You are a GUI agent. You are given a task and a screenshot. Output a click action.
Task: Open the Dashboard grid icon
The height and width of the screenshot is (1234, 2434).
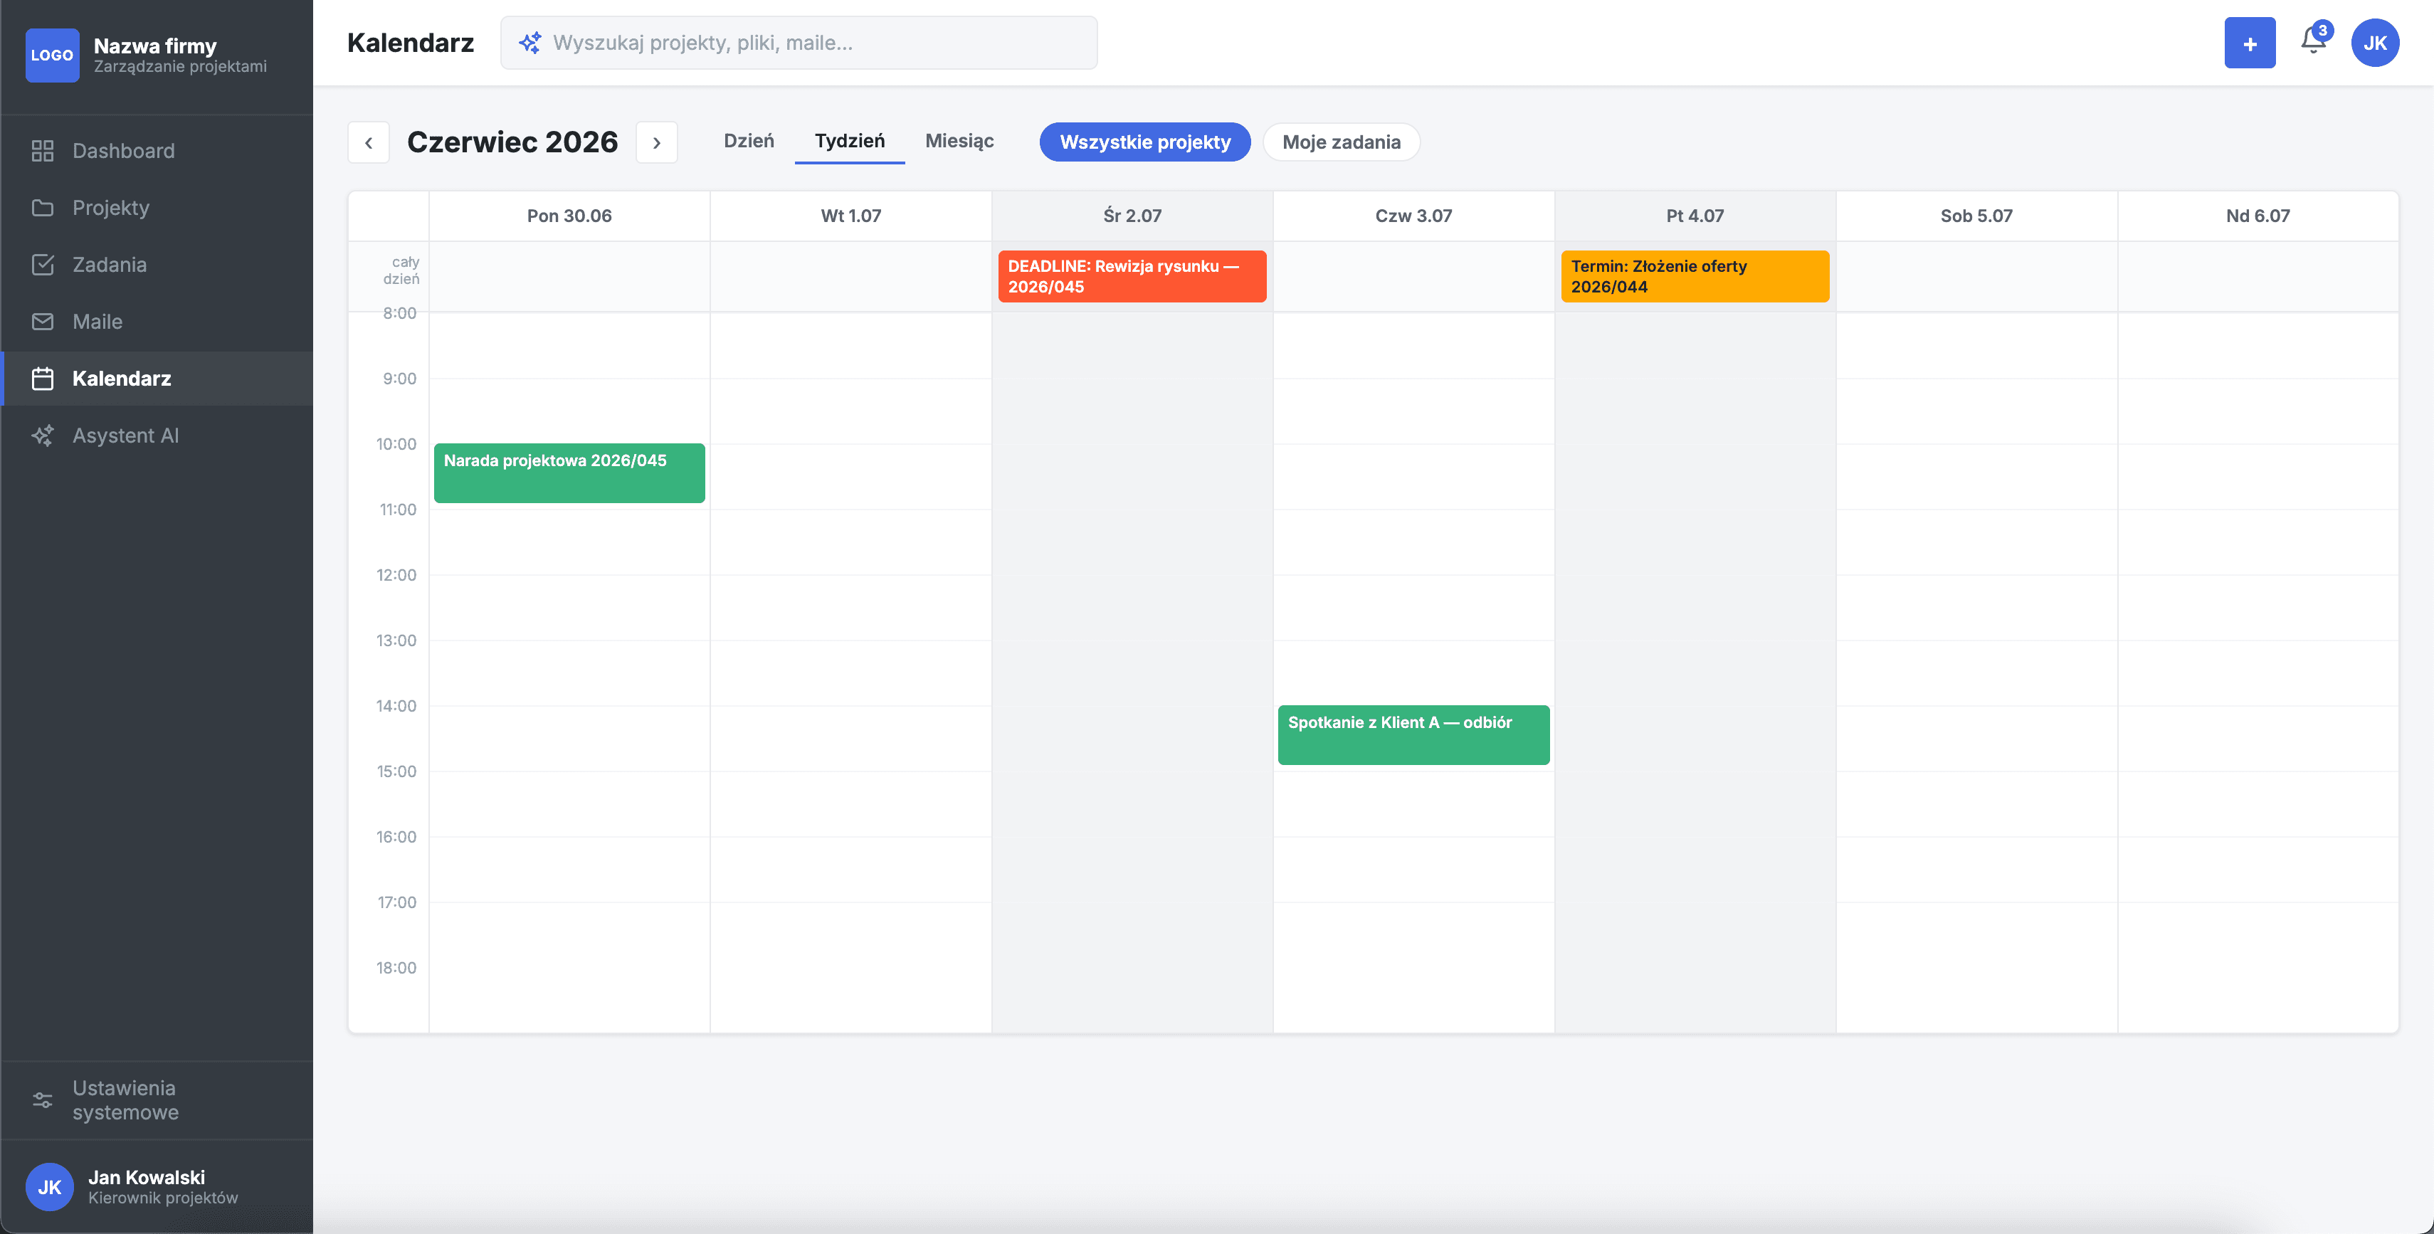point(43,151)
